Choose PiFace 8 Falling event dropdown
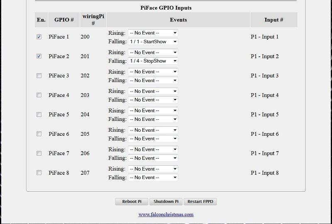Screen dimensions: 332x224 click(x=153, y=177)
